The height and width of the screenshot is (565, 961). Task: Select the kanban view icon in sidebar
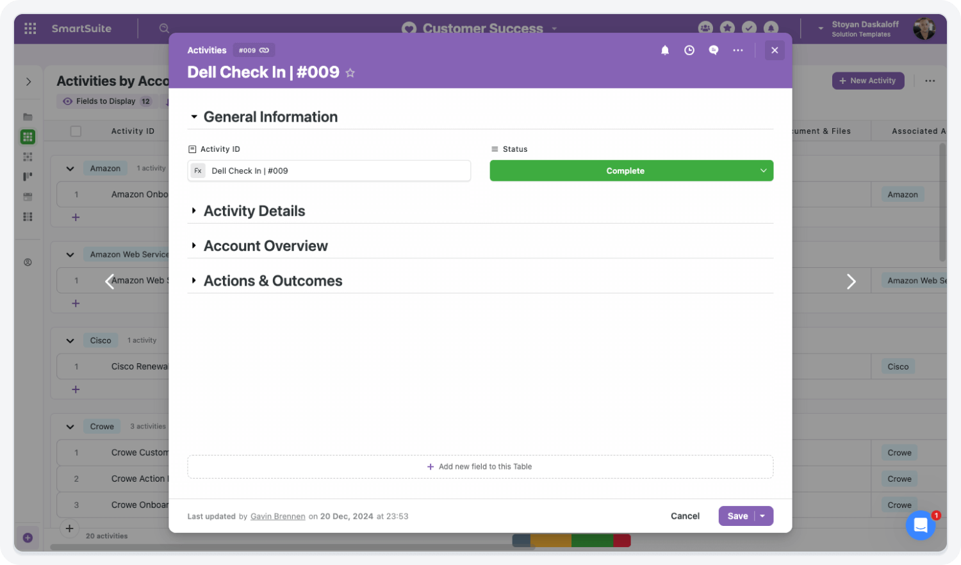(28, 177)
